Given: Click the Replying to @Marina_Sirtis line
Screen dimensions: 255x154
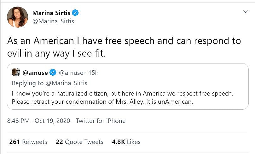Looking at the screenshot, I should click(49, 83).
